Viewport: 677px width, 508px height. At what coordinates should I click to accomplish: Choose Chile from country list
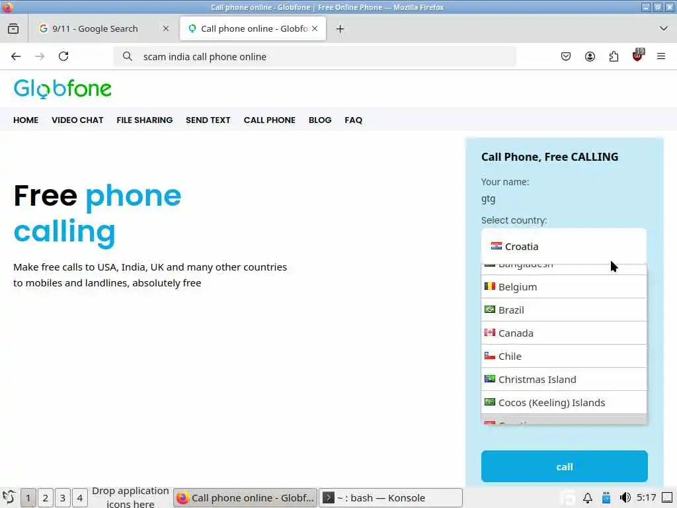(564, 357)
